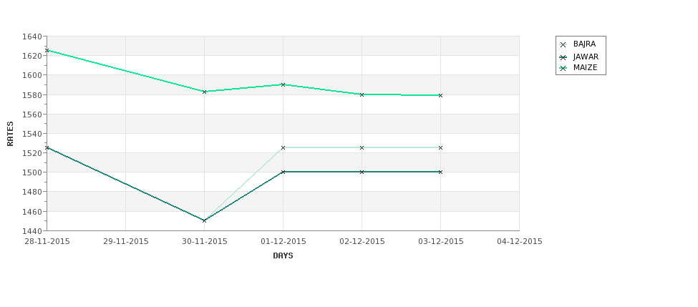Select the MAIZE data point on 01-12-2015

coord(283,84)
